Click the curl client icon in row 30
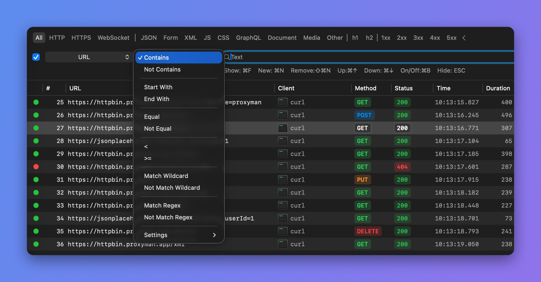The image size is (541, 282). [283, 167]
